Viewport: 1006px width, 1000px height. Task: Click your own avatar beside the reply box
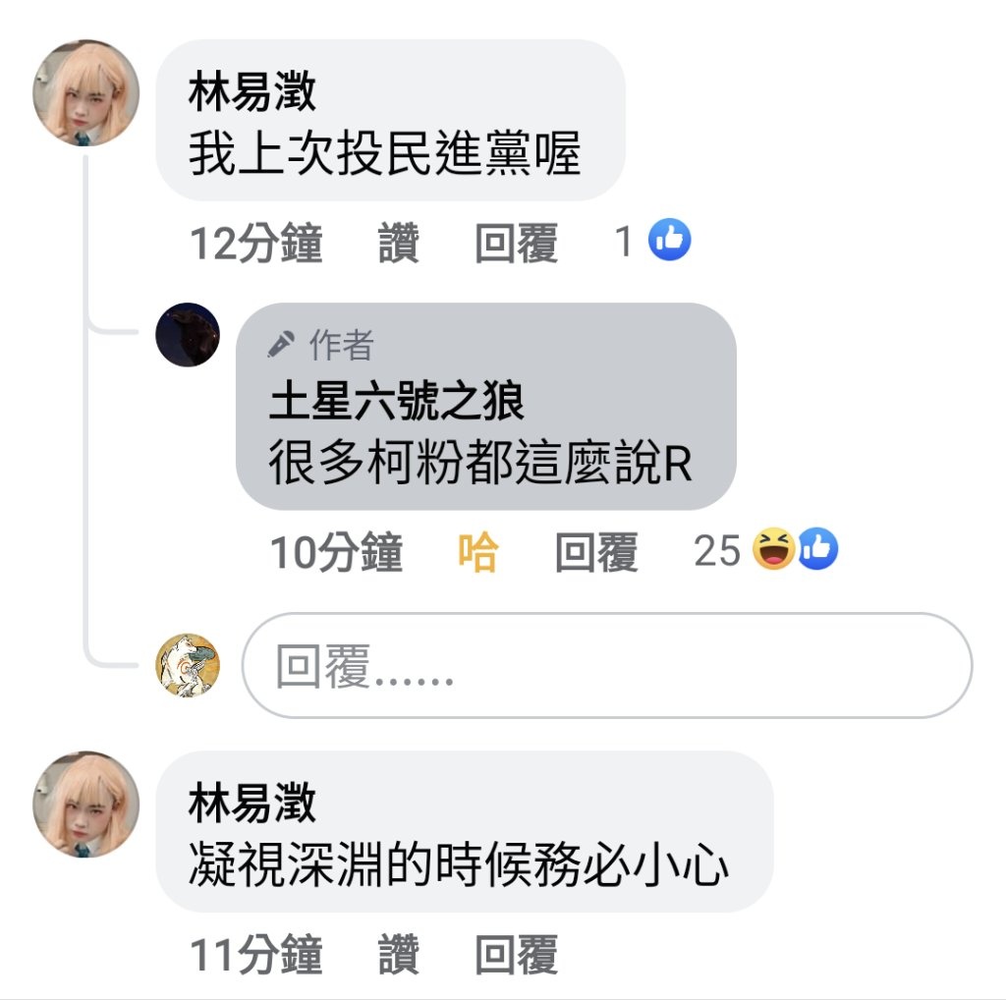pos(188,665)
